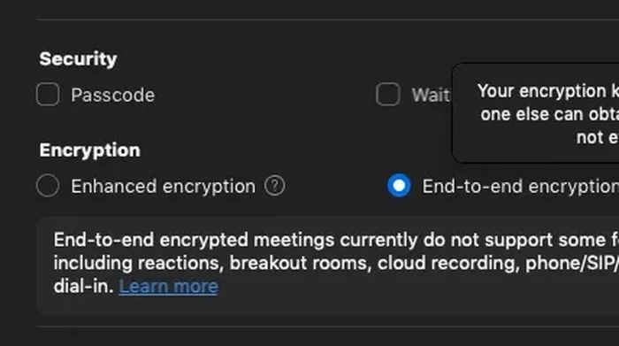Viewport: 619px width, 346px height.
Task: Click the 'dial-in.' text before Learn more
Action: click(84, 287)
